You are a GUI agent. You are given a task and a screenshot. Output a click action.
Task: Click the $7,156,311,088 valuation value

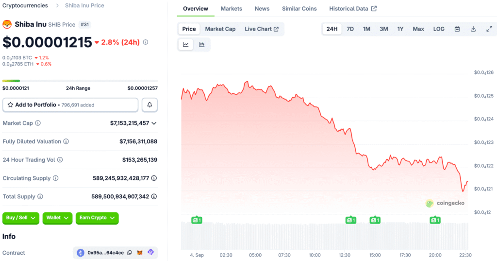pos(138,141)
